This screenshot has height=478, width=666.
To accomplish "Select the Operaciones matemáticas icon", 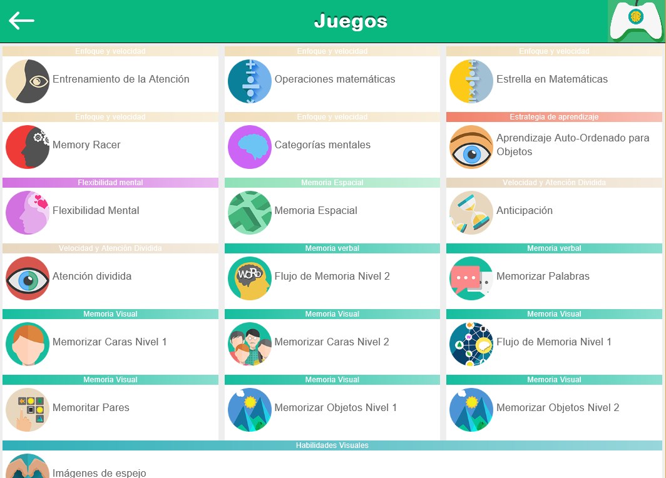I will tap(249, 79).
